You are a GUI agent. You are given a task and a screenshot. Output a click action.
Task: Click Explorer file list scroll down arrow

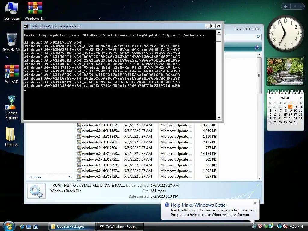click(x=260, y=178)
